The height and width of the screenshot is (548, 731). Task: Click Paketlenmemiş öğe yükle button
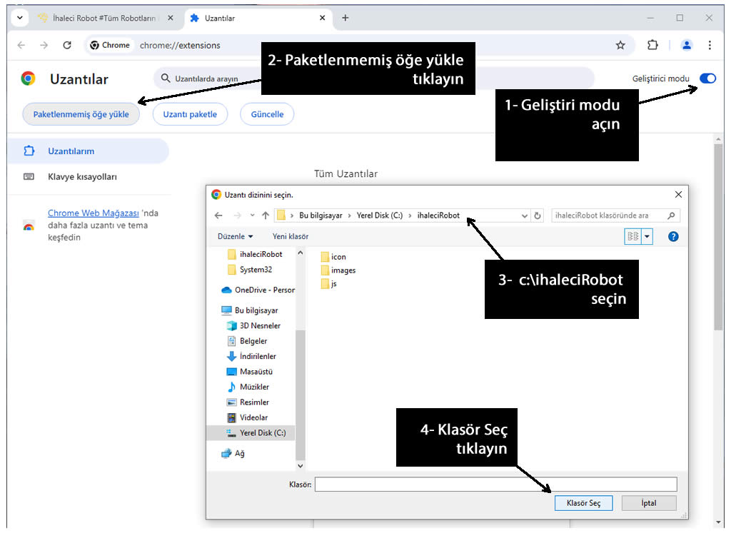(81, 114)
